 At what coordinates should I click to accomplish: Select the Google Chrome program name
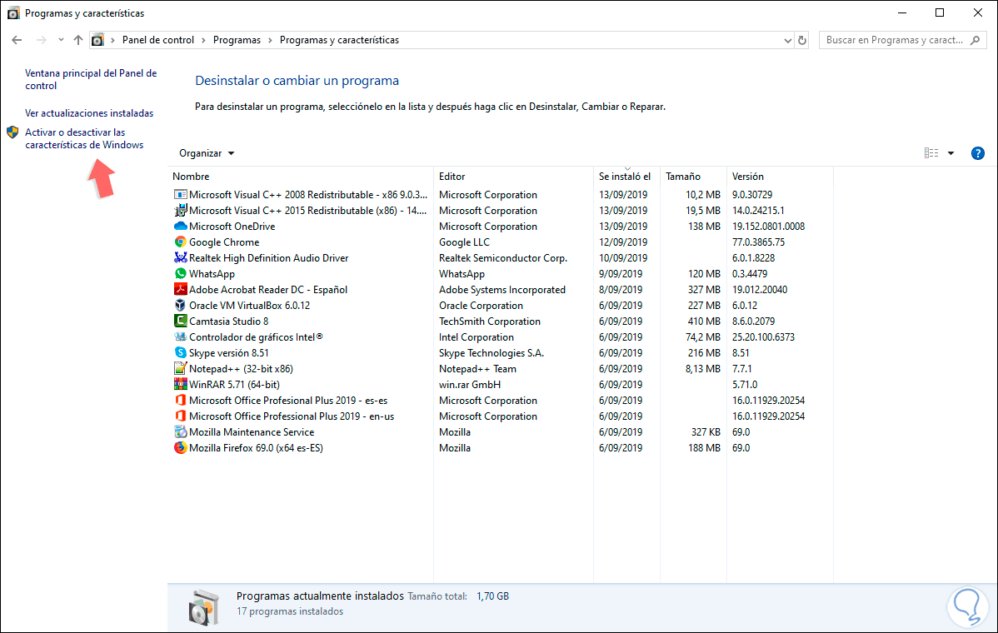coord(224,242)
